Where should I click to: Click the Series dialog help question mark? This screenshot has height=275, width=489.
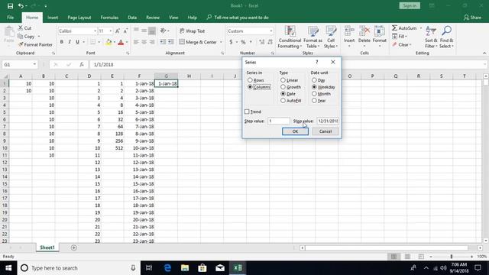[x=317, y=62]
